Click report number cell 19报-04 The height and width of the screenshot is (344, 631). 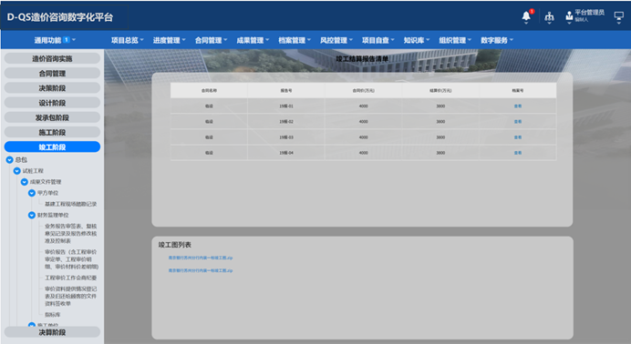pyautogui.click(x=286, y=153)
